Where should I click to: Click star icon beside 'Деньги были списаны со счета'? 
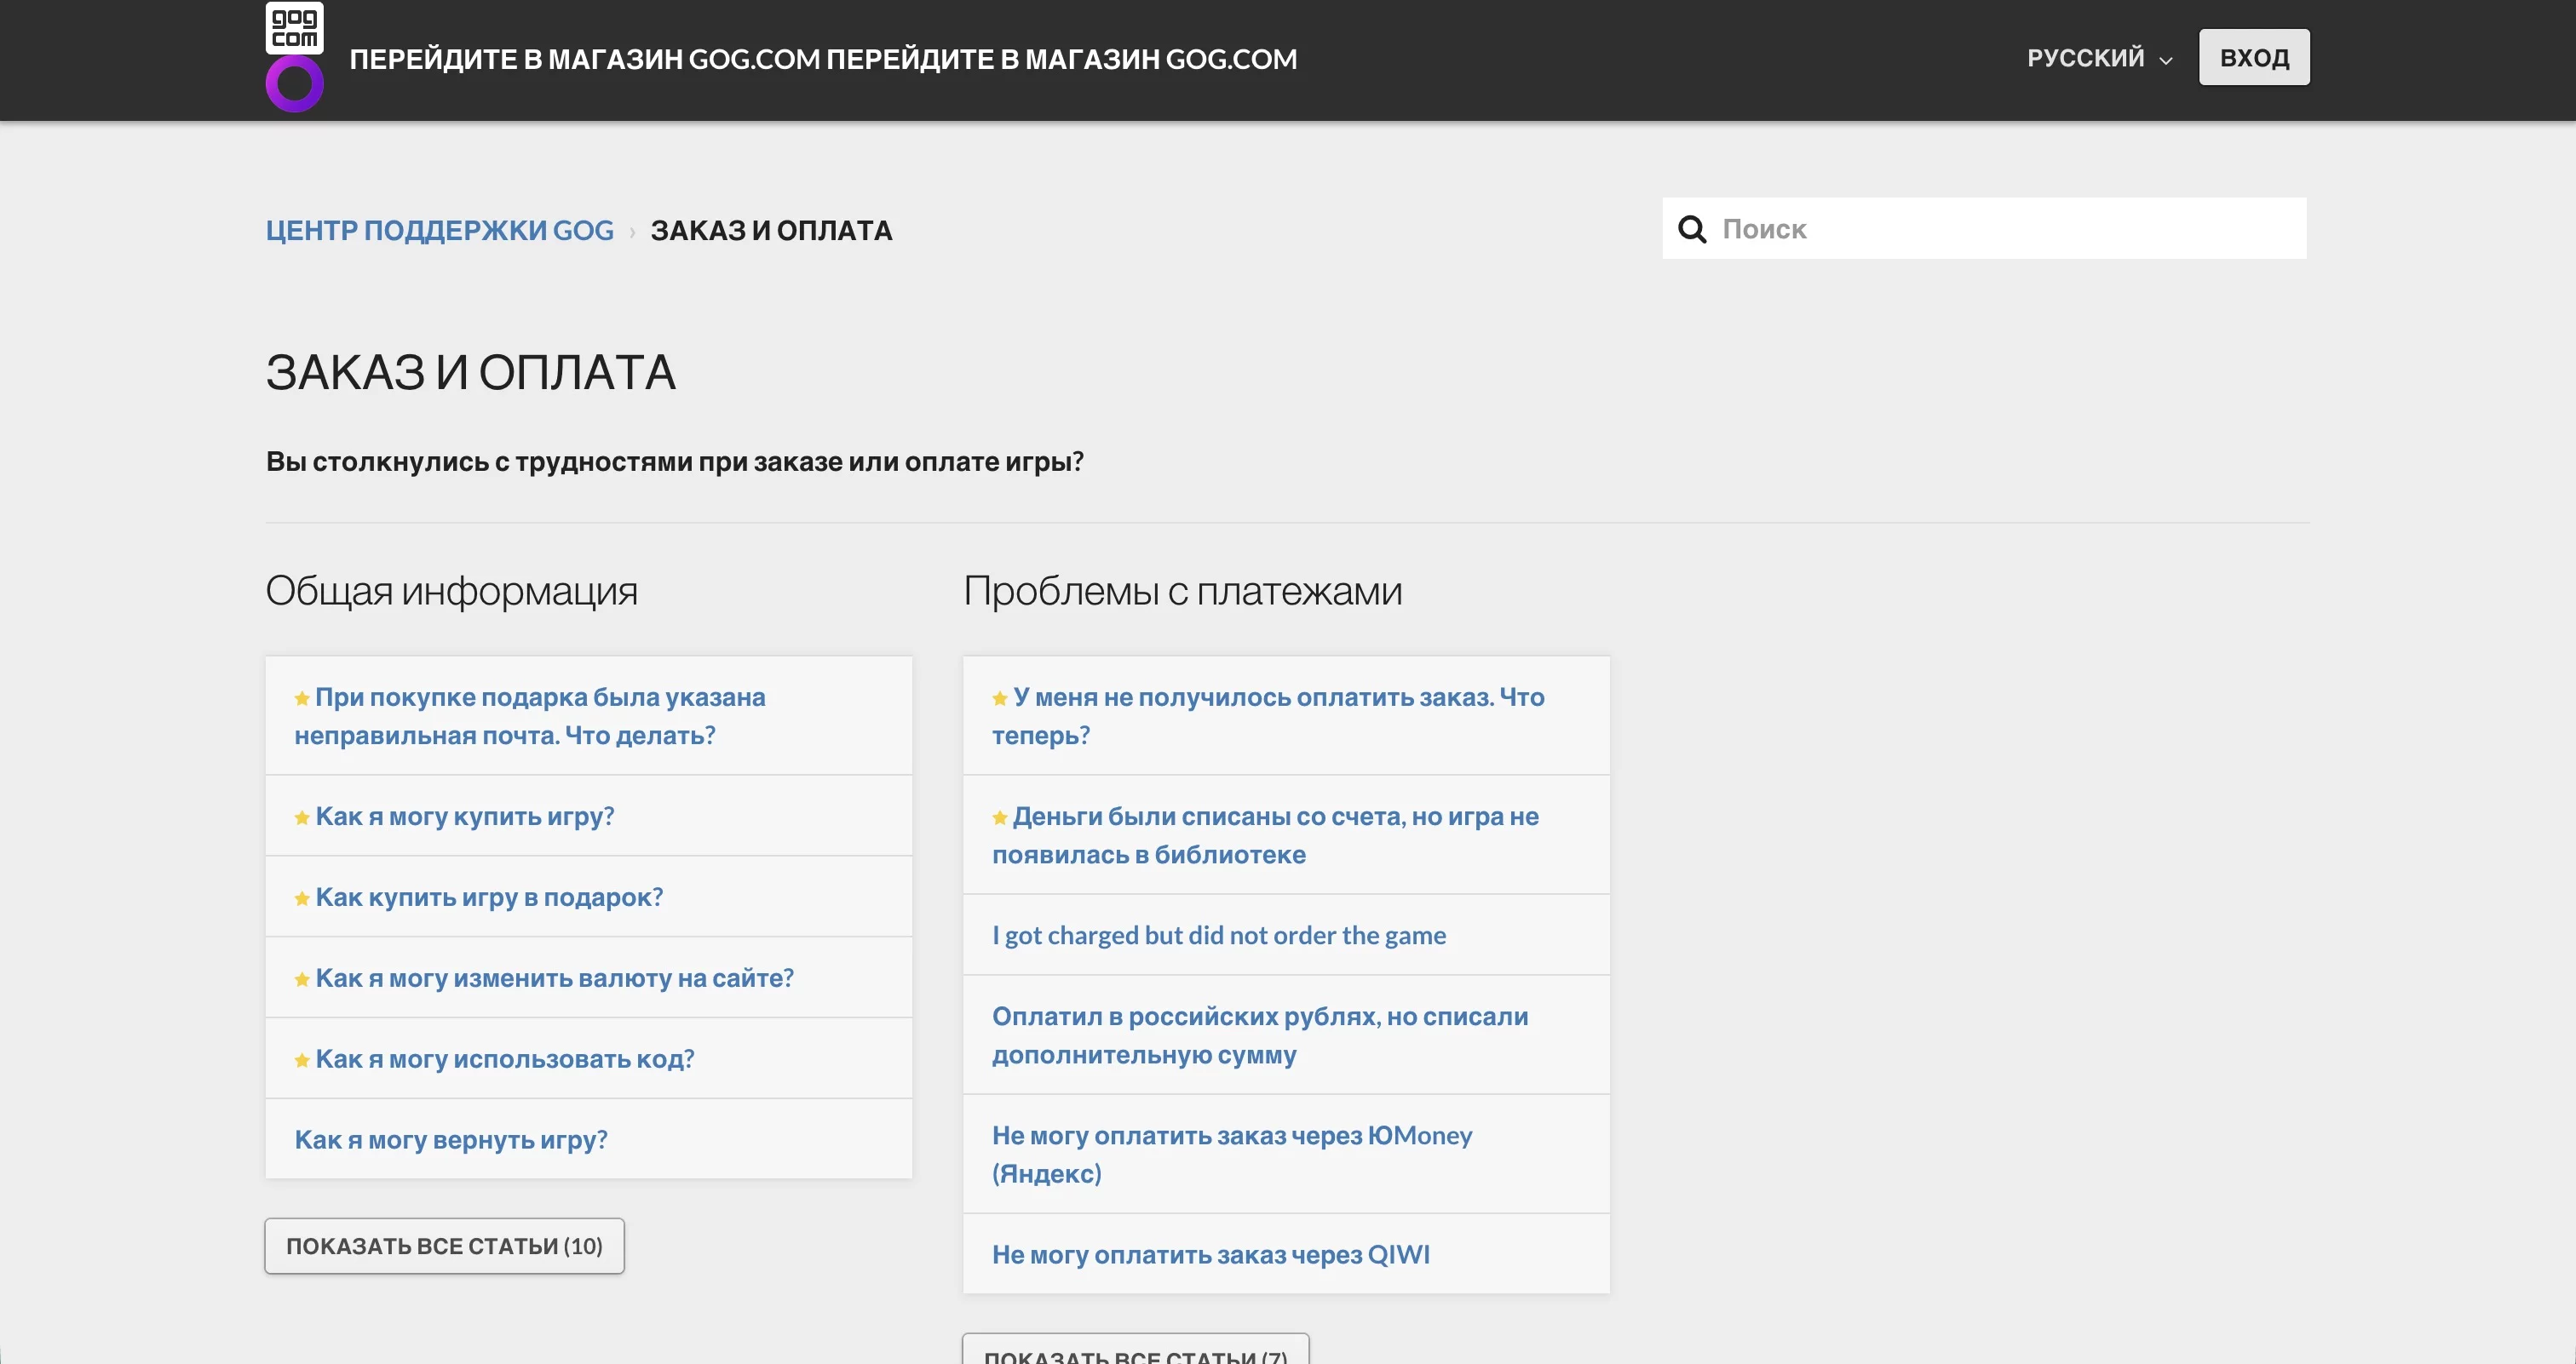pos(999,817)
